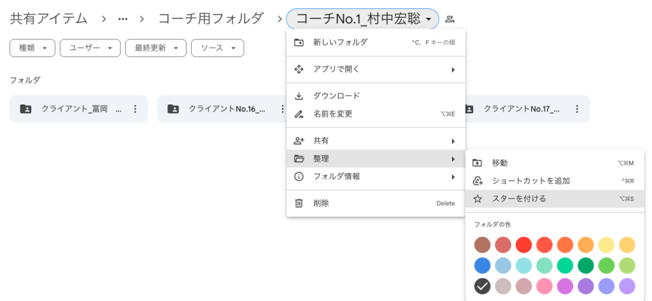
Task: Navigate to 共有アイテム breadcrumb
Action: [x=48, y=18]
